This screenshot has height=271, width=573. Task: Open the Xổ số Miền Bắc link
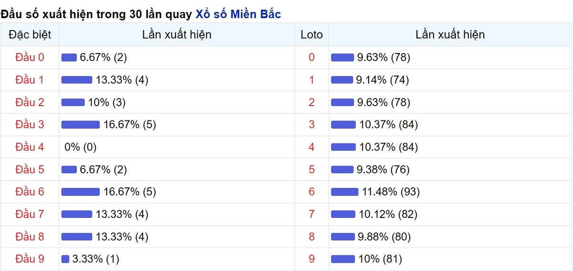click(238, 14)
